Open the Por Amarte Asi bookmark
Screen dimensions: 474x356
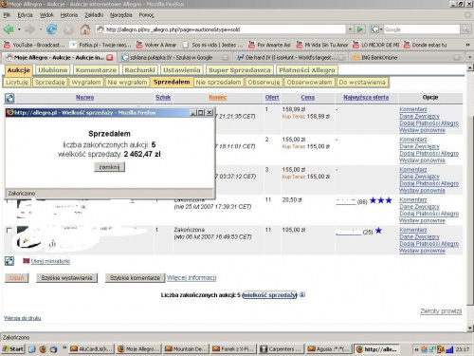pos(269,45)
